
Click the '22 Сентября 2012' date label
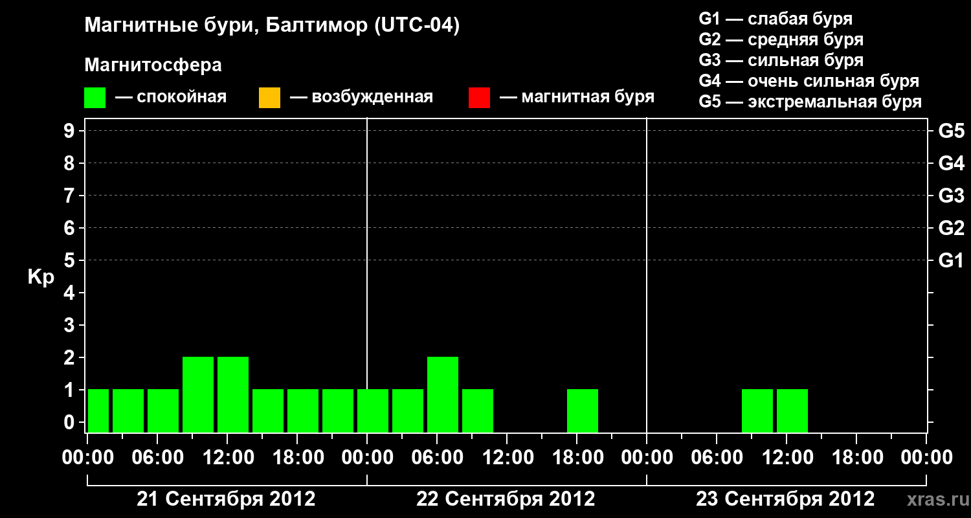click(x=506, y=499)
